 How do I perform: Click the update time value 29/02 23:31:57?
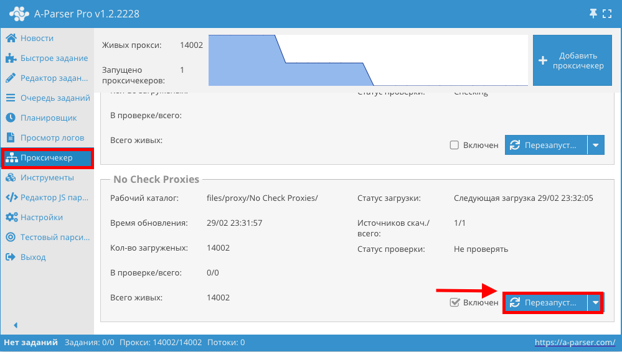[235, 223]
